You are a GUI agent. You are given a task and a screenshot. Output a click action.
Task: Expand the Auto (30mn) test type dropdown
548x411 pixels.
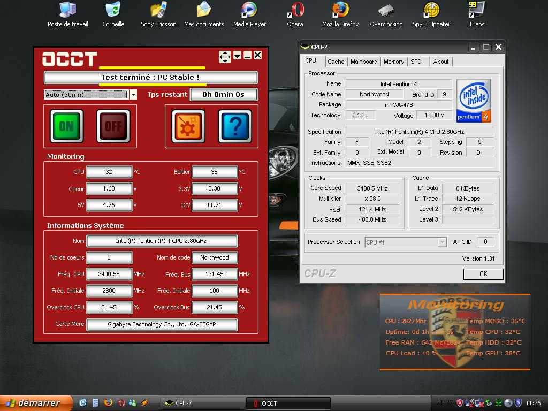pos(133,95)
